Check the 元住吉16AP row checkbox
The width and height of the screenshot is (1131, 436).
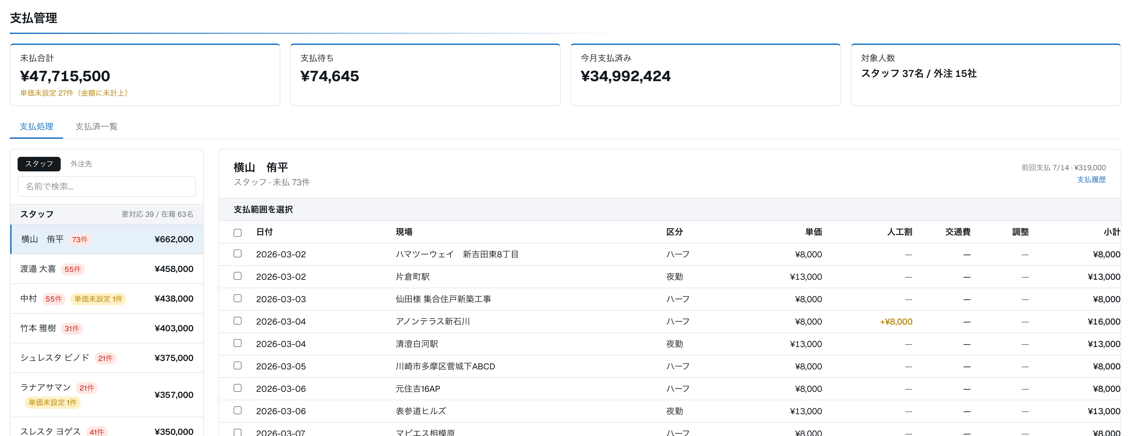click(238, 388)
